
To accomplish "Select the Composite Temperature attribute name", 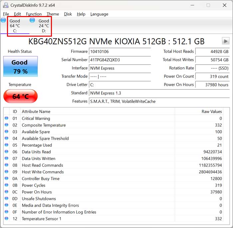I will click(44, 125).
